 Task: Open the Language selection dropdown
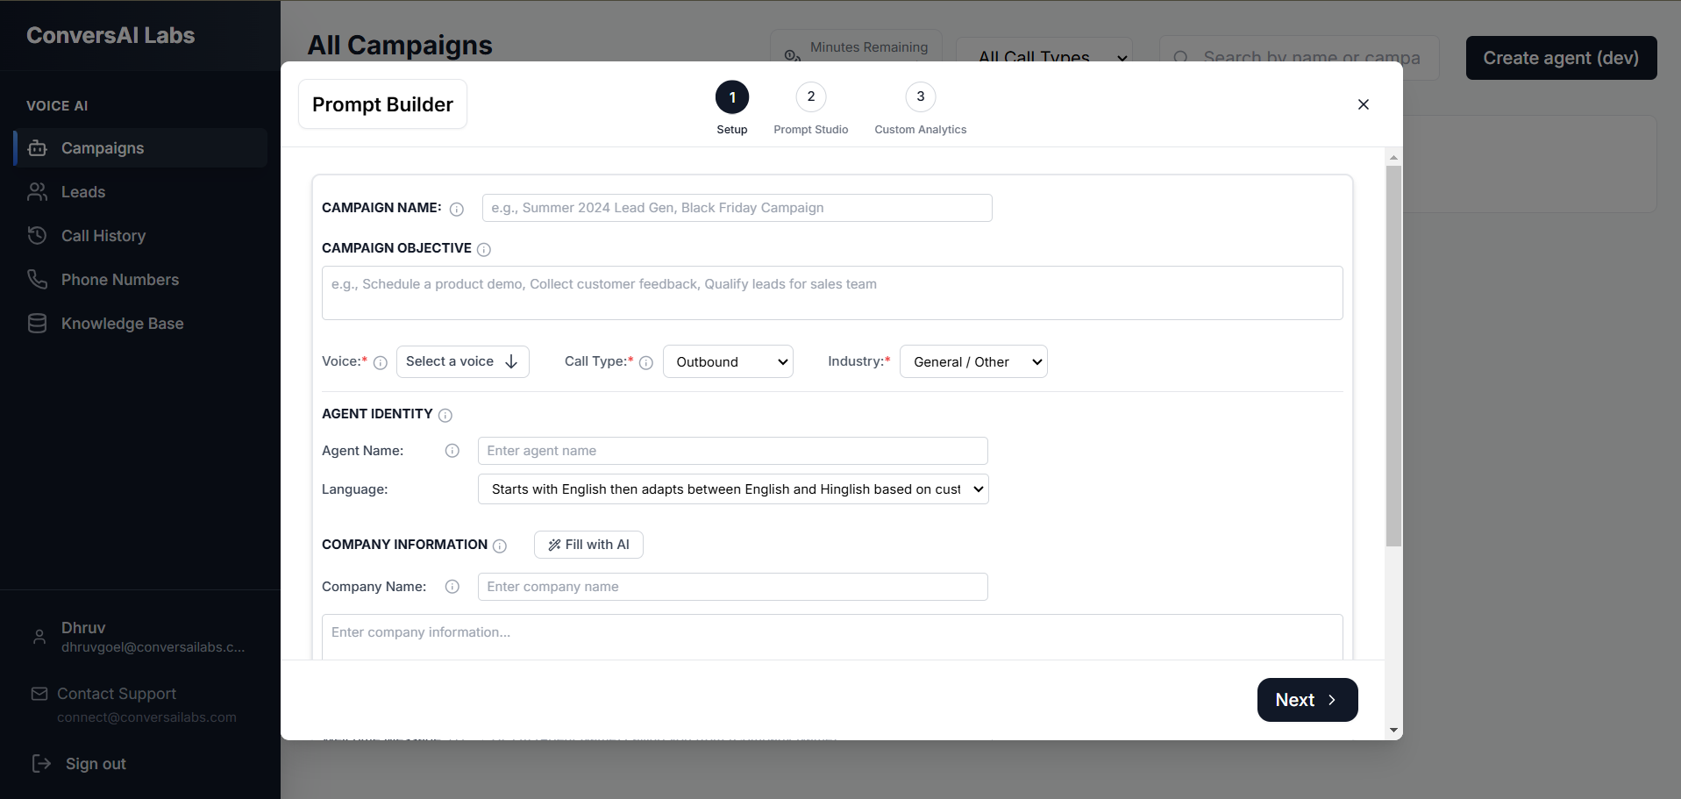click(733, 489)
